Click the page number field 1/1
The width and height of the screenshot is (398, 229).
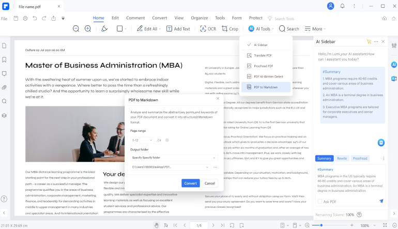pos(199,225)
